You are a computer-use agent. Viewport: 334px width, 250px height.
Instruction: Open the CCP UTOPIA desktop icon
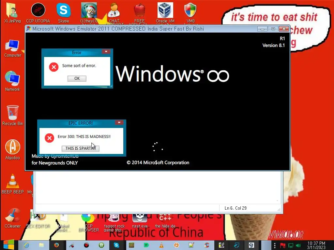pos(38,12)
